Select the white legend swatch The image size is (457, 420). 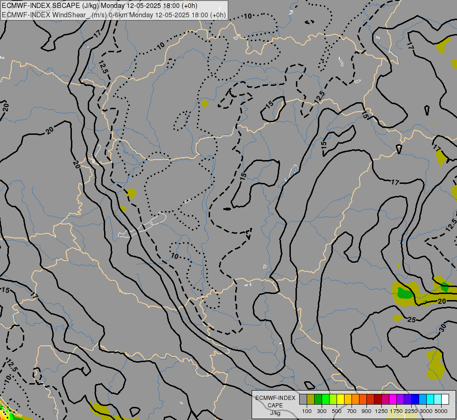point(445,399)
